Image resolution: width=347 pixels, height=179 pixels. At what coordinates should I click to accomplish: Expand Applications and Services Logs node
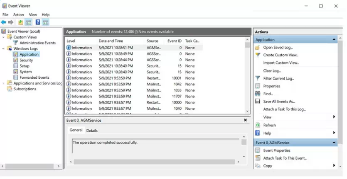tap(4, 83)
